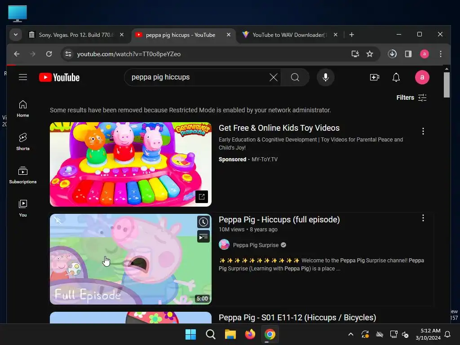Submit search with magnifier button

pyautogui.click(x=295, y=77)
